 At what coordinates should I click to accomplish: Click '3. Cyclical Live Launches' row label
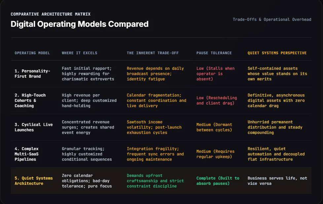34,127
